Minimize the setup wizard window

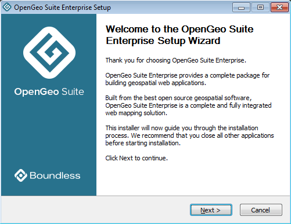[x=241, y=8]
